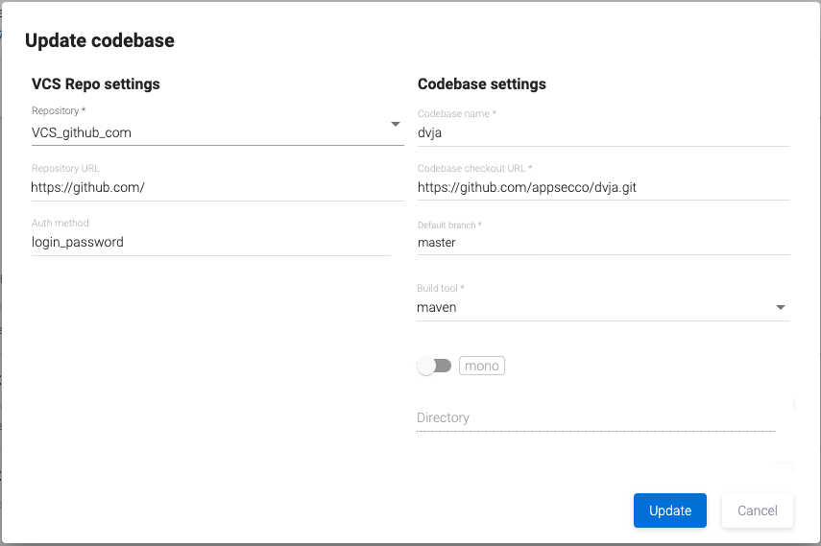This screenshot has width=821, height=546.
Task: Click the Codebase checkout URL field
Action: coord(602,188)
